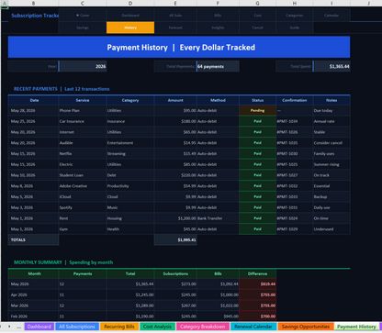Screen dimensions: 382x333
Task: Select the '64 payments' total cell
Action: point(218,66)
